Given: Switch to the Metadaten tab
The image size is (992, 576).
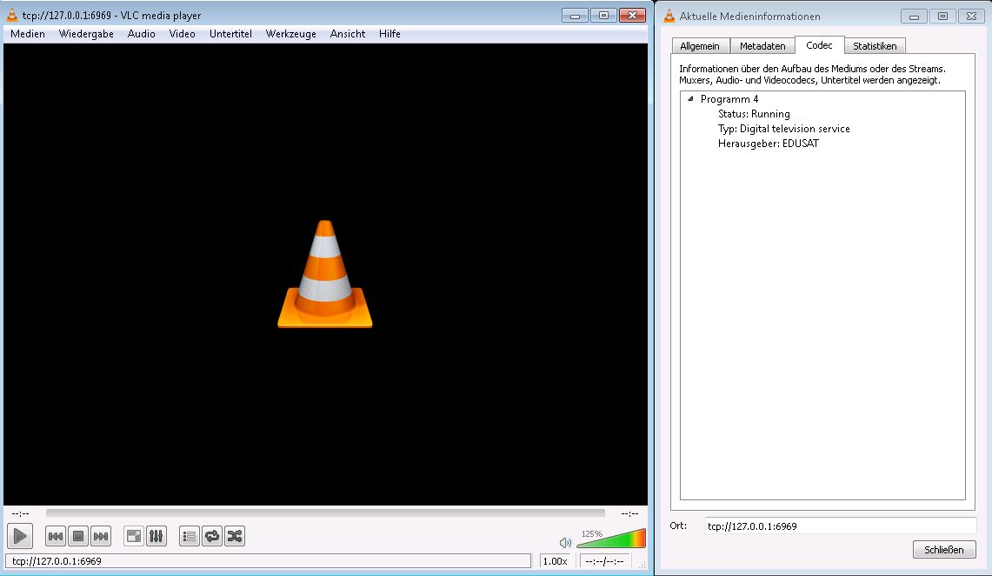Looking at the screenshot, I should (762, 45).
